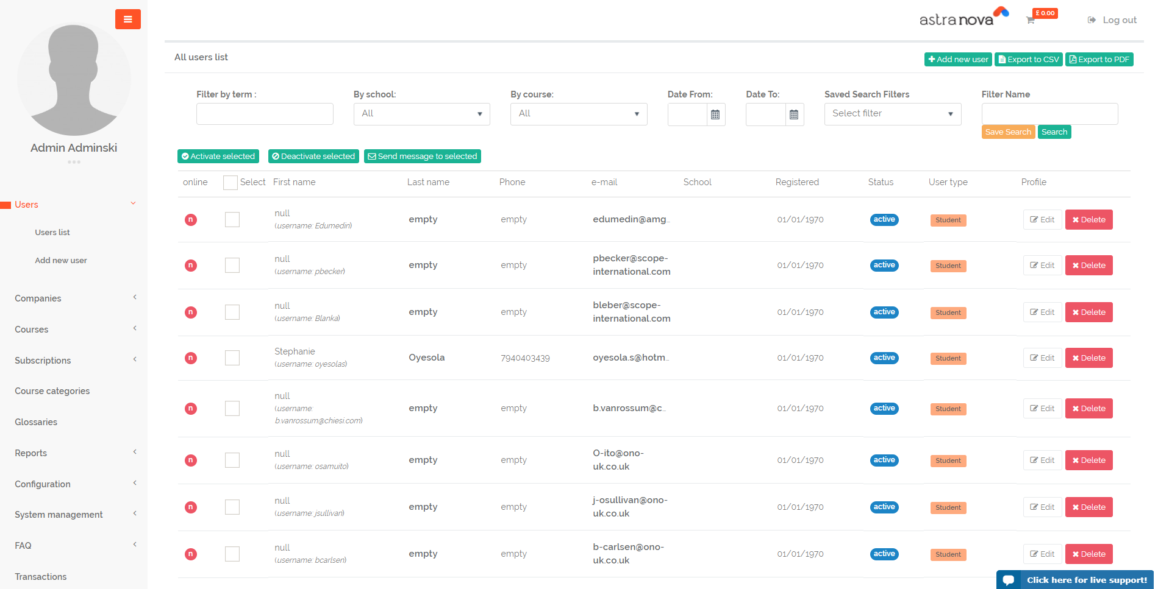Click online status icon for bcarlsen

tap(191, 554)
